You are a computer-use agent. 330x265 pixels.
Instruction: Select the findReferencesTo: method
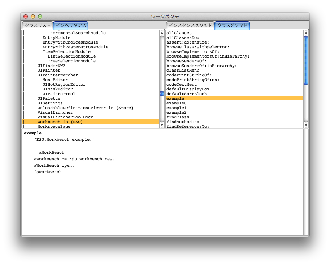coord(188,126)
